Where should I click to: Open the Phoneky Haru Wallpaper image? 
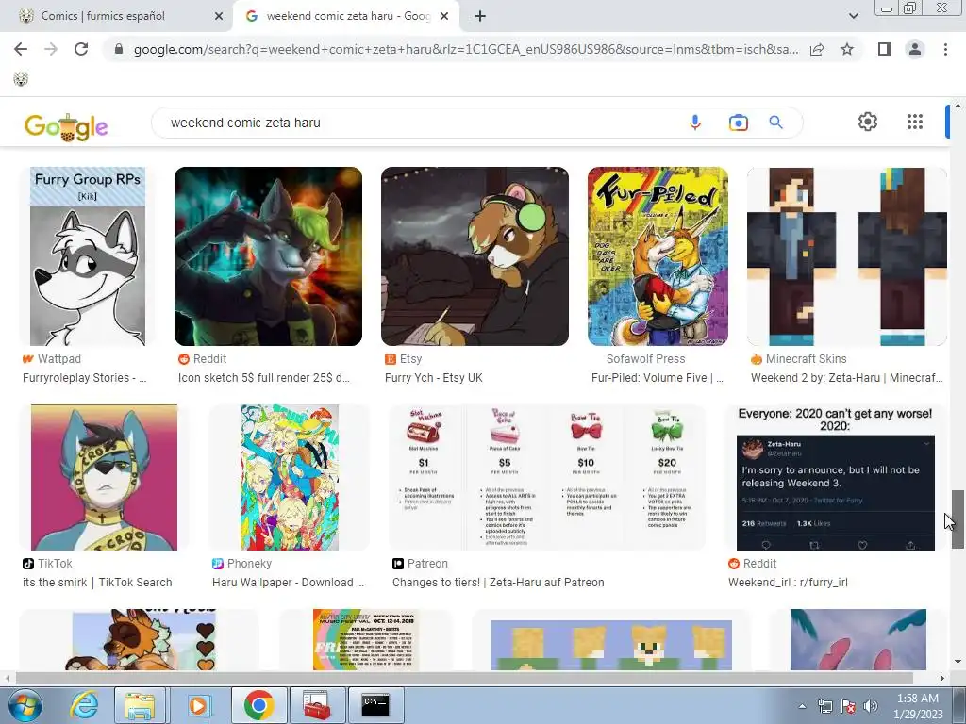pyautogui.click(x=290, y=477)
